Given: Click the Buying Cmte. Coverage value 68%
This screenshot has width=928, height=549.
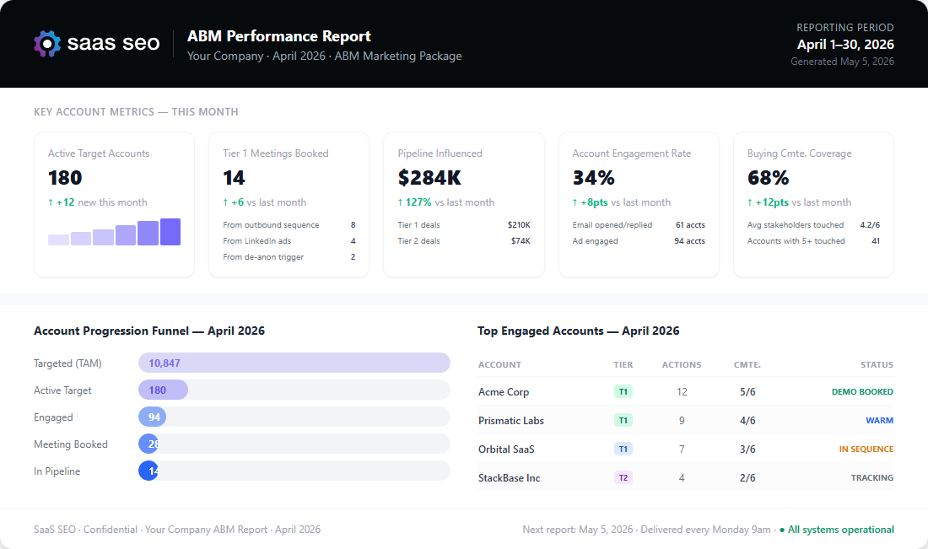Looking at the screenshot, I should (769, 177).
